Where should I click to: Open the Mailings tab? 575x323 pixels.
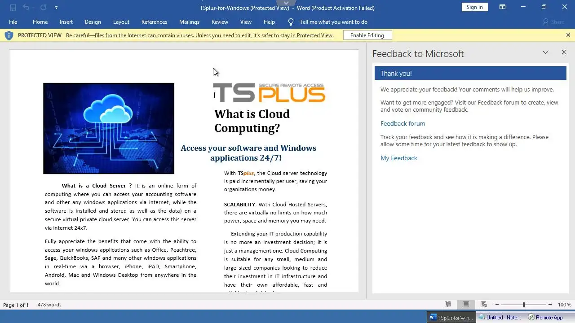click(189, 22)
